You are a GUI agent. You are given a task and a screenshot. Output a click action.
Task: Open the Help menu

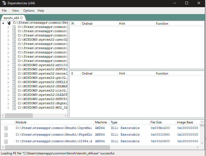pos(41,11)
